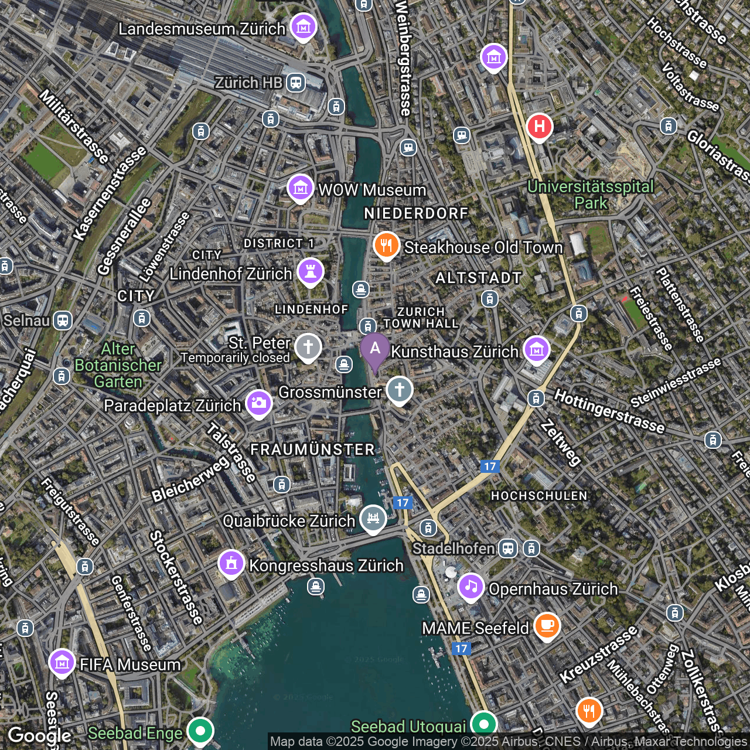Select the Selnau station icon
The width and height of the screenshot is (750, 750).
(63, 321)
